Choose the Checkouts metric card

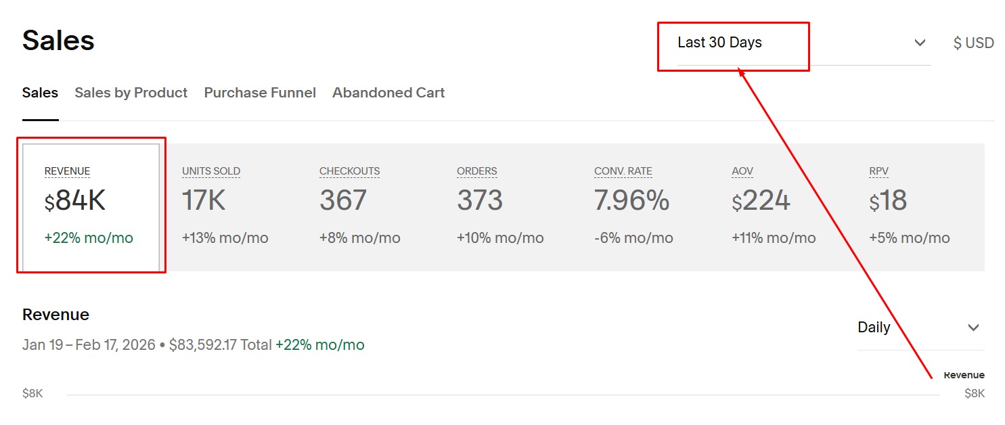click(x=366, y=206)
